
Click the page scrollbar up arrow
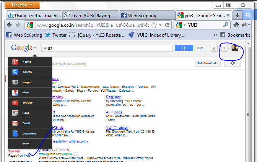(x=248, y=44)
